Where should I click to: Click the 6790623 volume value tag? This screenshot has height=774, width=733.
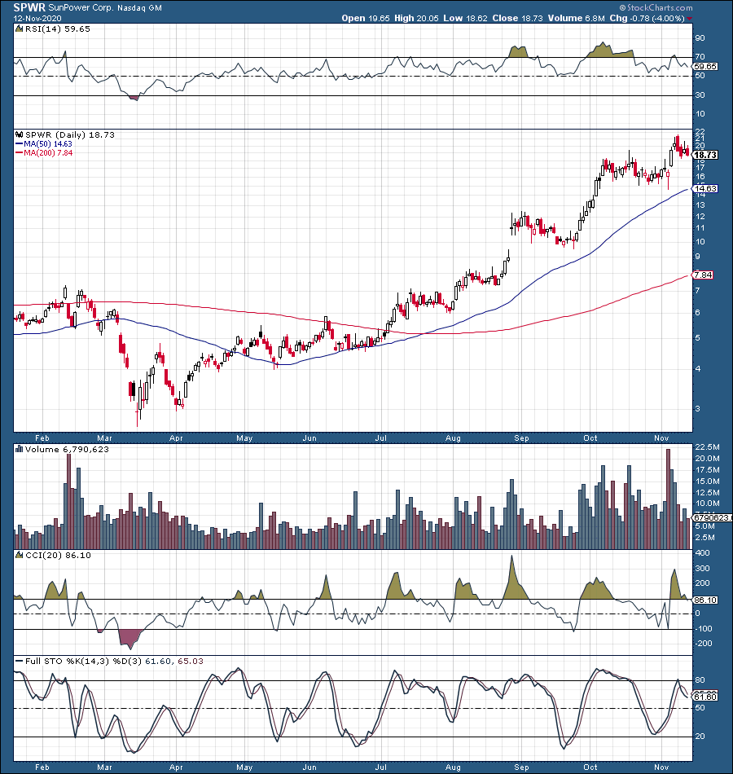click(713, 518)
